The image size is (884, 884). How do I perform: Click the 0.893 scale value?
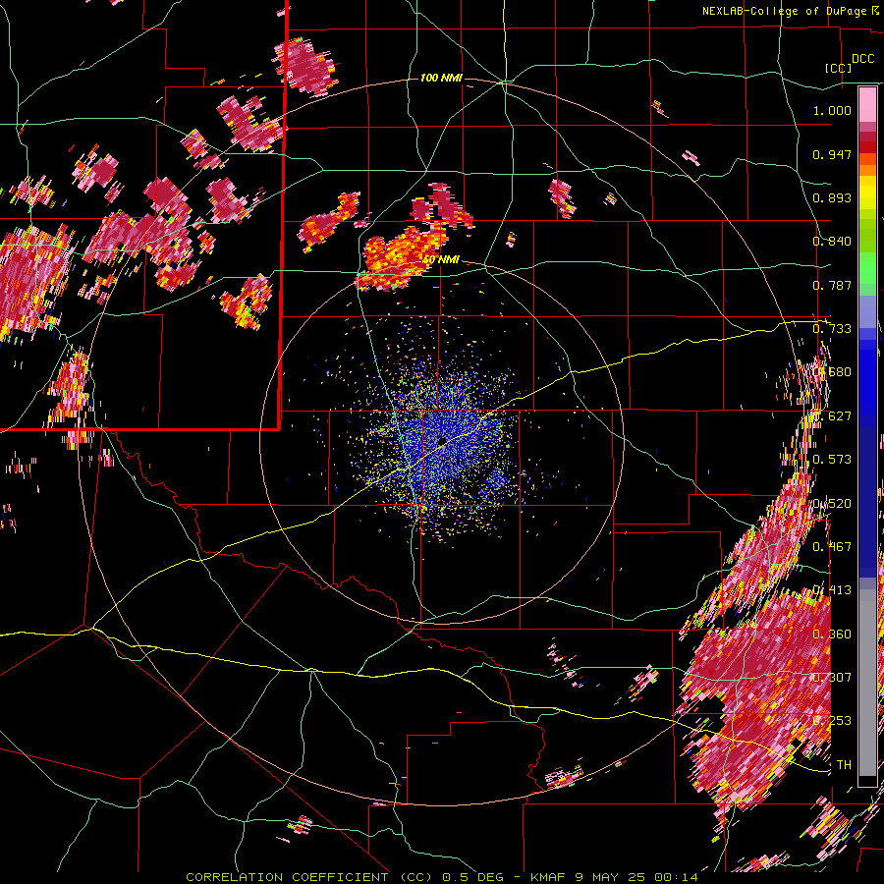coord(832,197)
